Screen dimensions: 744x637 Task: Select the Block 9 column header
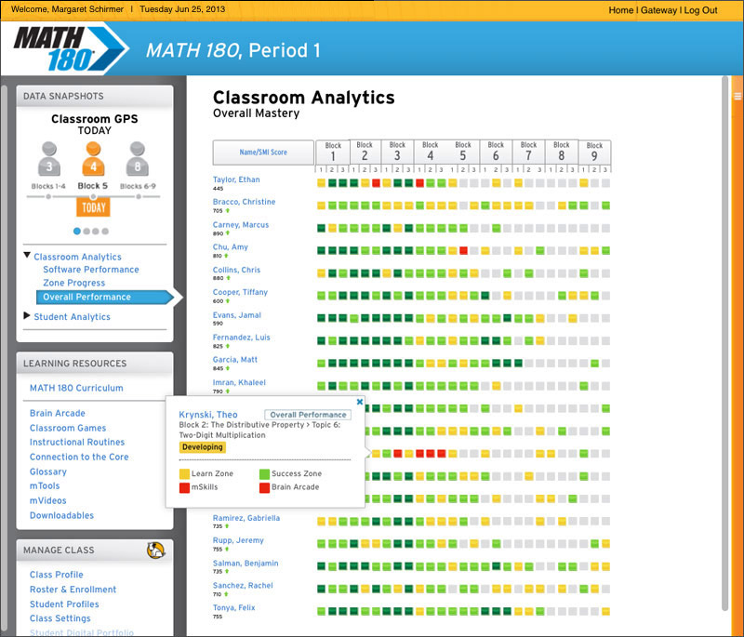pyautogui.click(x=594, y=153)
